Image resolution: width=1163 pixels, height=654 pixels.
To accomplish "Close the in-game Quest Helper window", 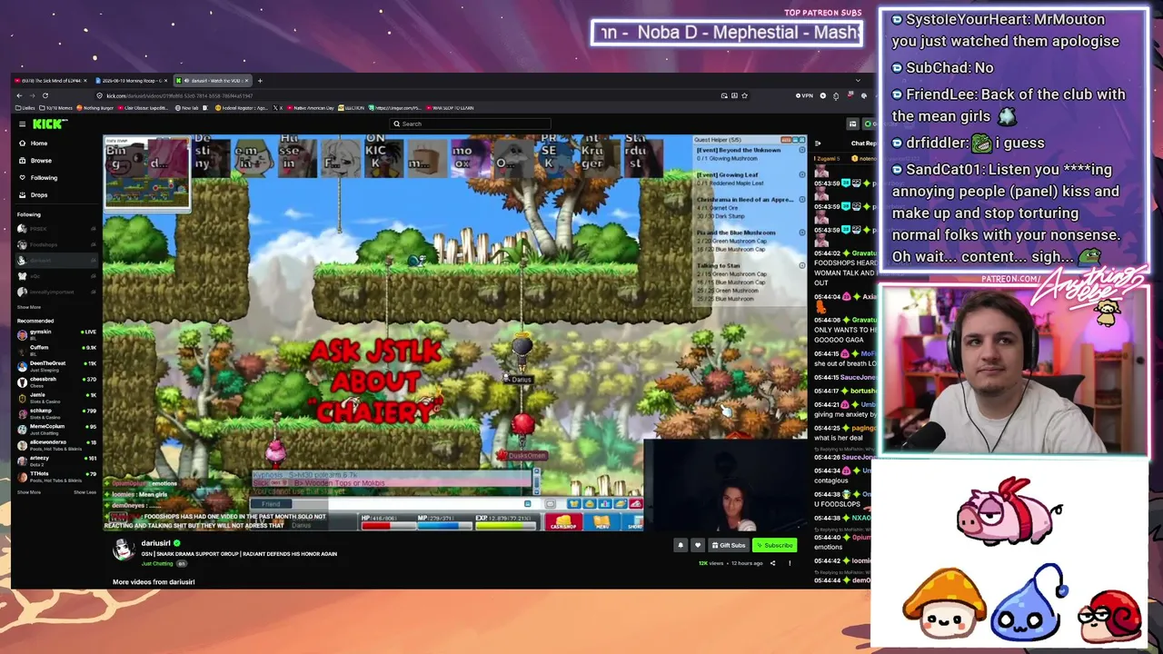I will click(x=801, y=139).
